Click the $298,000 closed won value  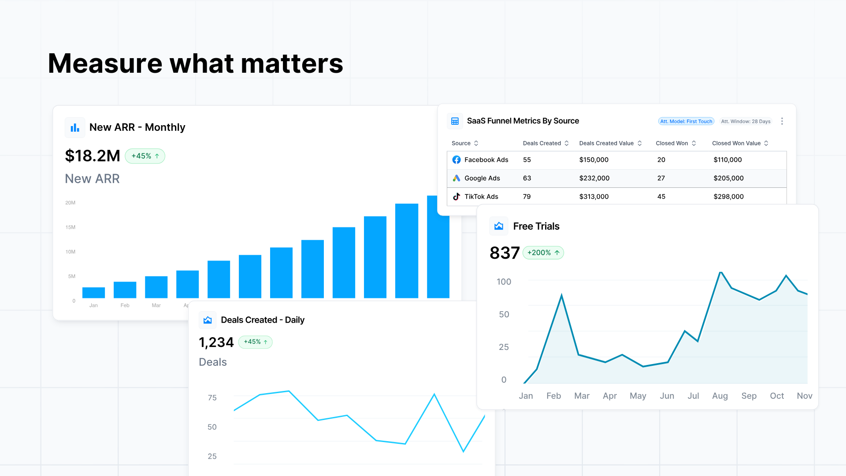pos(729,197)
